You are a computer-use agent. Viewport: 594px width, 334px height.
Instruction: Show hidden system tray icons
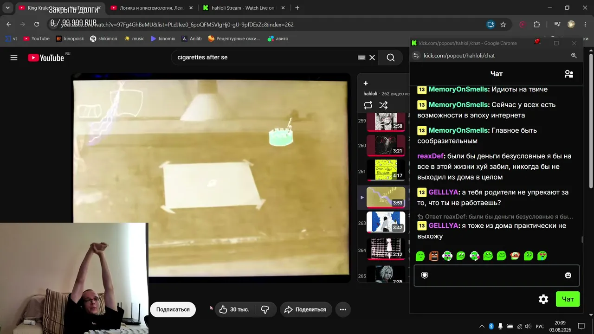click(x=482, y=327)
